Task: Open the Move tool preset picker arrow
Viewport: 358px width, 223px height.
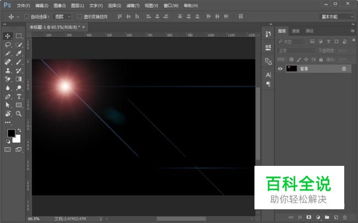Action: (x=18, y=16)
